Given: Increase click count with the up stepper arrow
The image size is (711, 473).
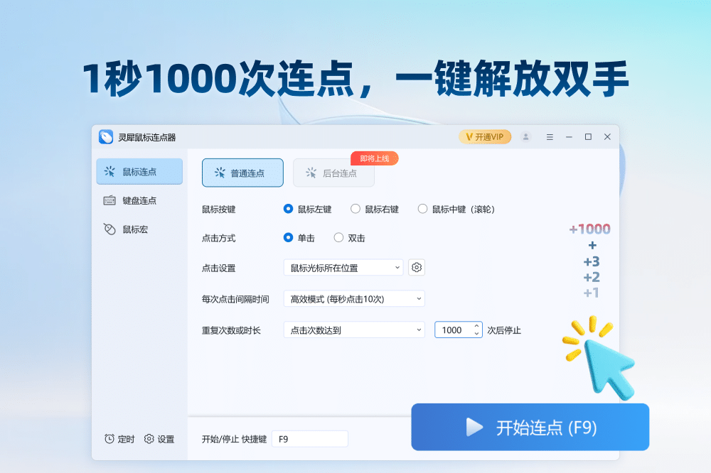Looking at the screenshot, I should tap(476, 326).
